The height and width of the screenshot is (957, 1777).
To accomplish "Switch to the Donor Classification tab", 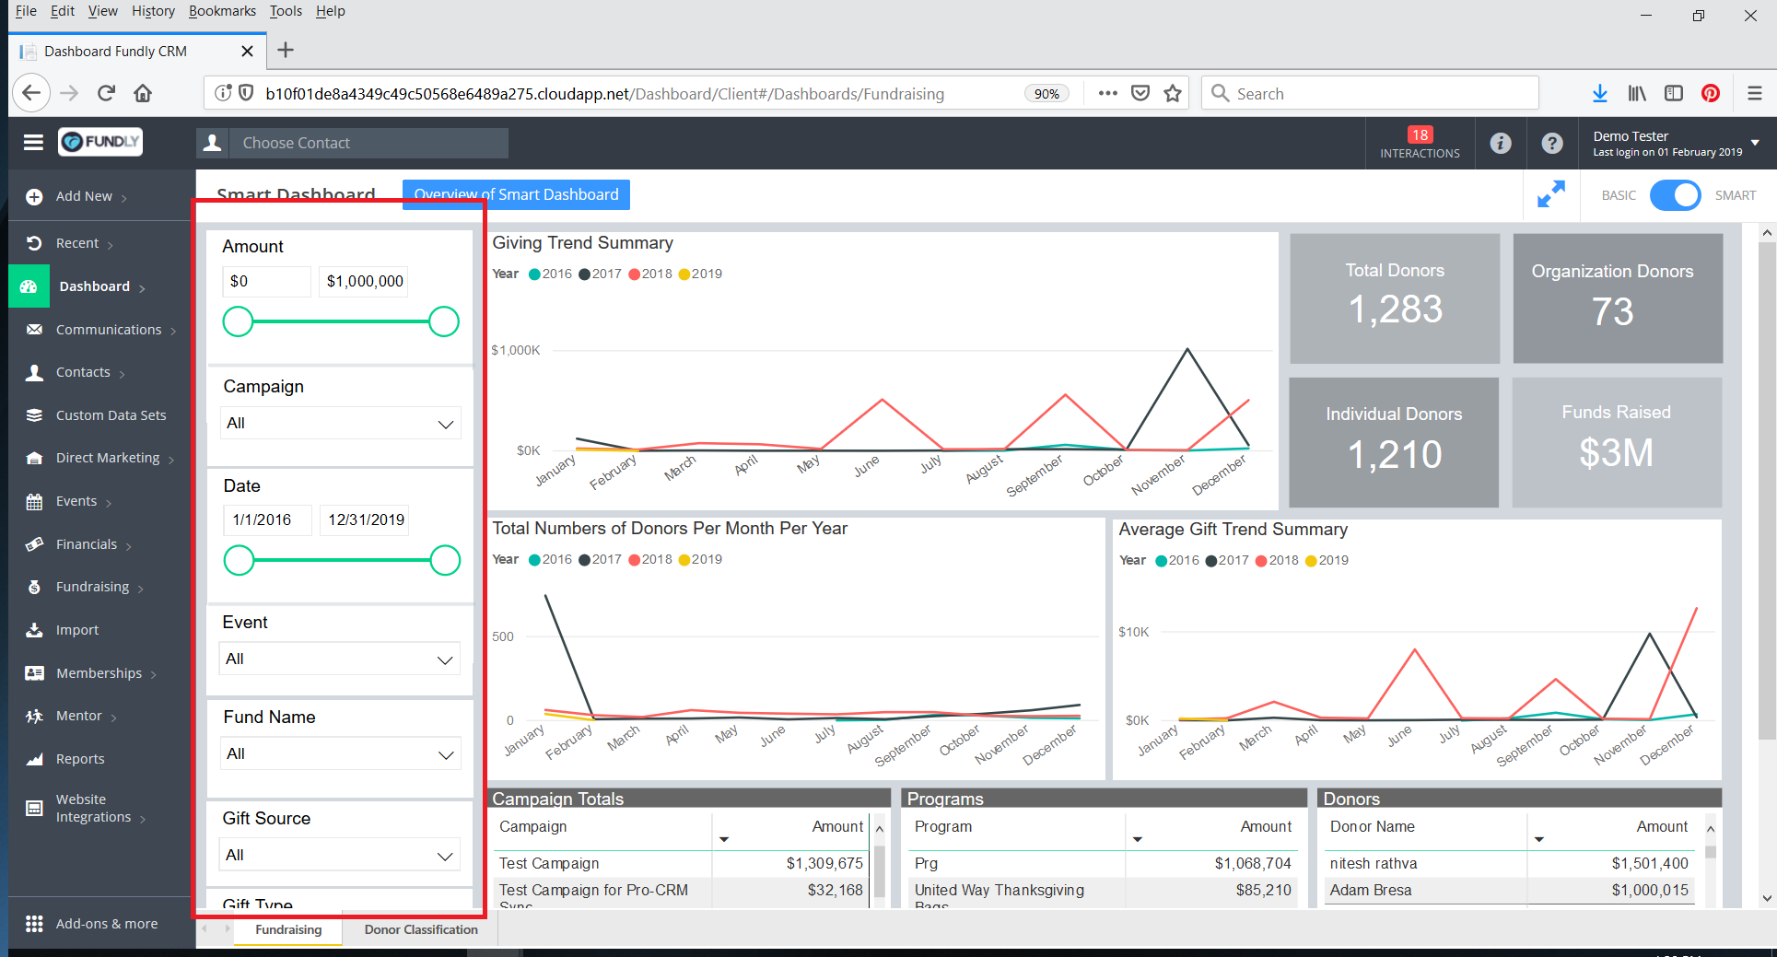I will (421, 929).
